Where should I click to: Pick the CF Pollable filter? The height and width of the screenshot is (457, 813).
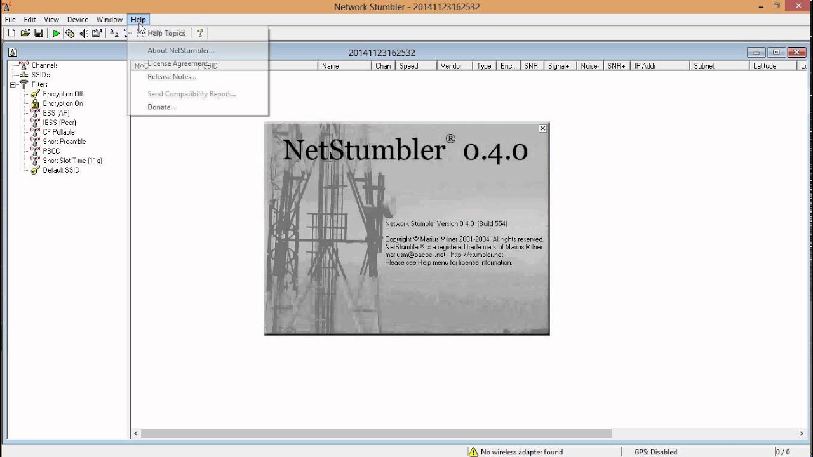click(x=58, y=132)
